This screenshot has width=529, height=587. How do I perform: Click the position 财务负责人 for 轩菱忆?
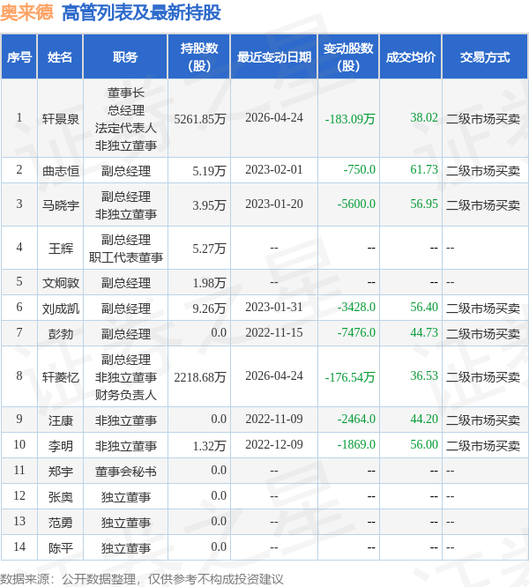(126, 395)
